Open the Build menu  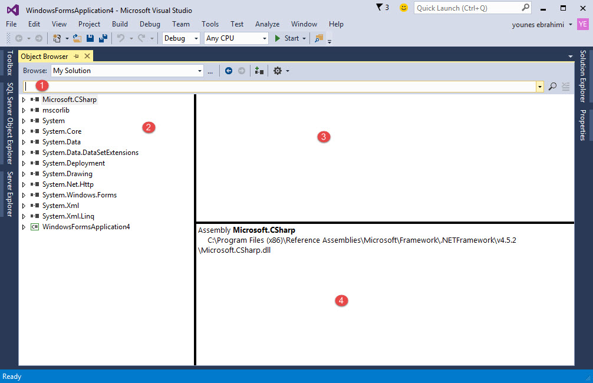120,24
